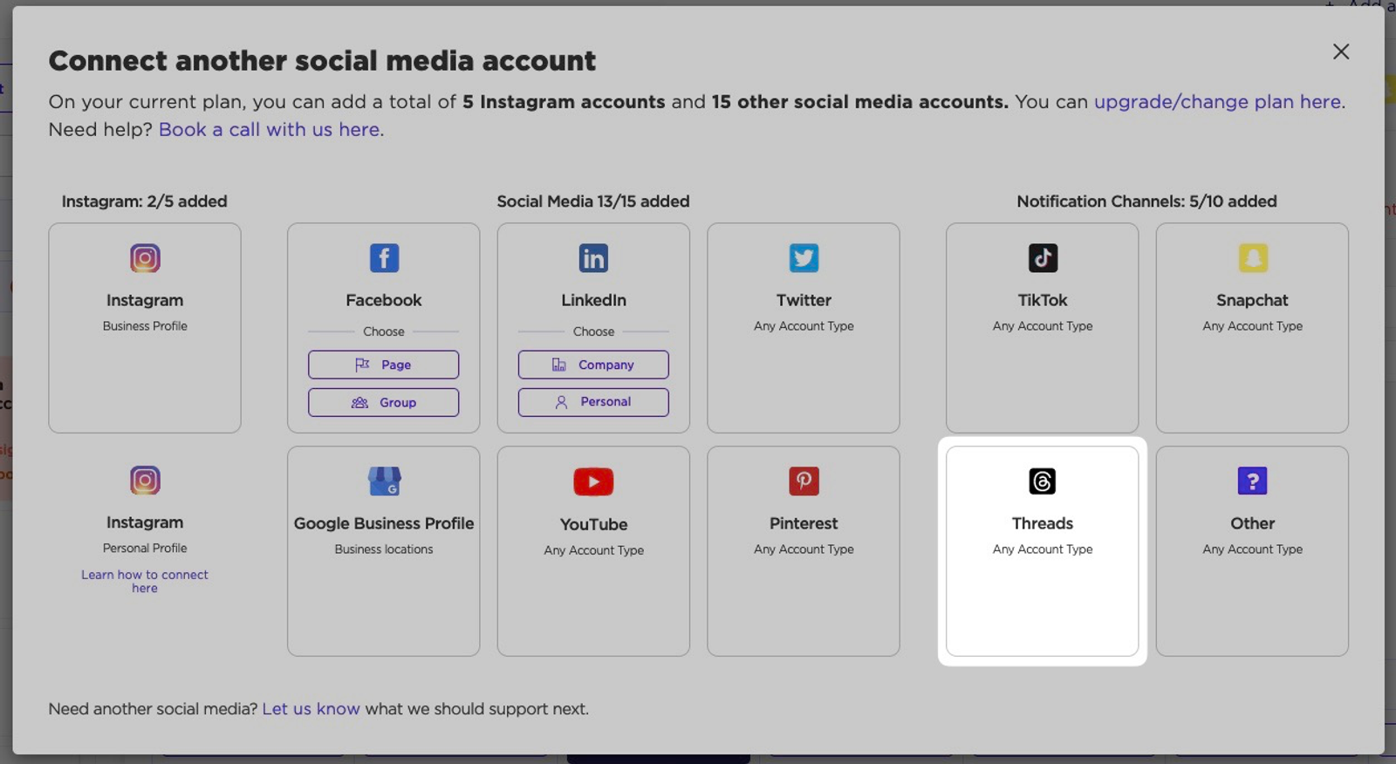This screenshot has width=1396, height=764.
Task: Click the LinkedIn logo icon
Action: (x=593, y=258)
